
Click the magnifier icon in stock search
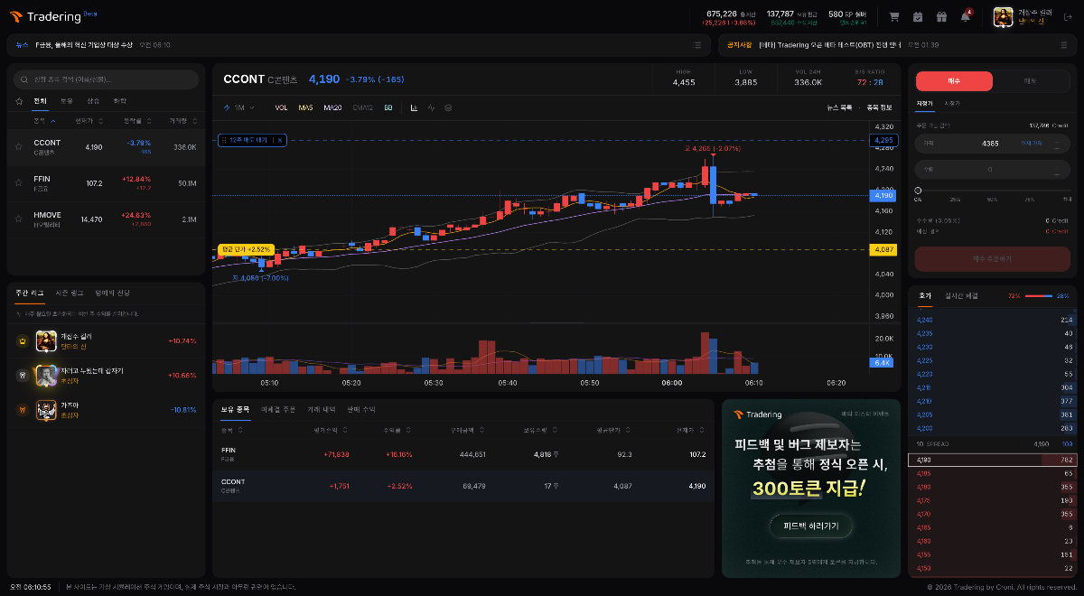(25, 79)
